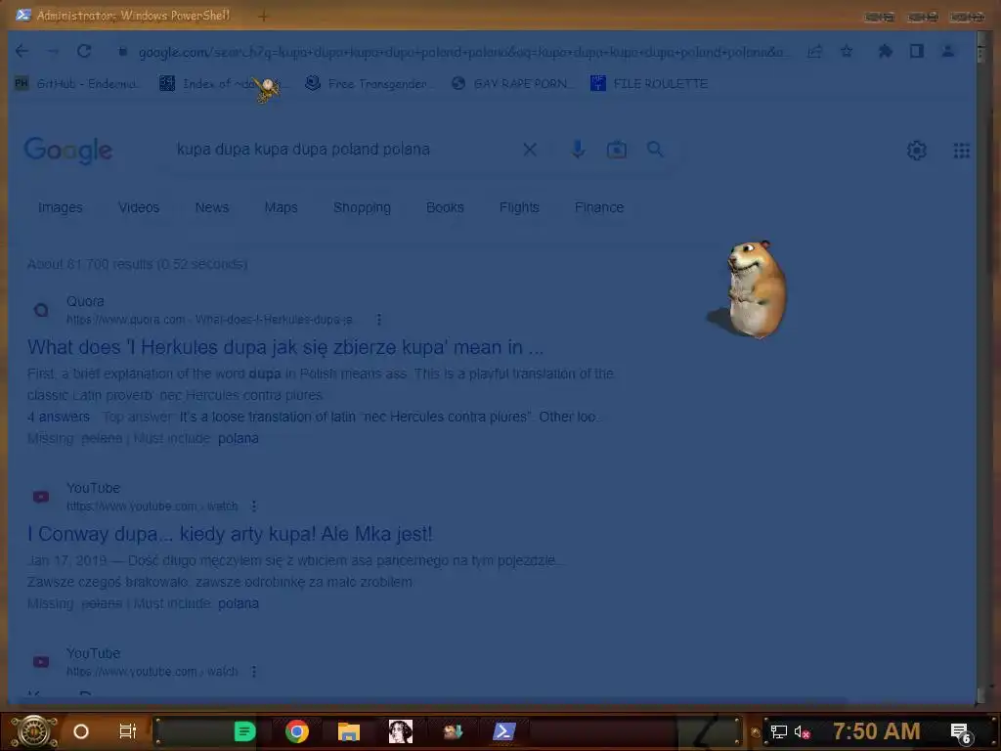Click the muted volume tray icon
This screenshot has width=1001, height=751.
coord(802,731)
